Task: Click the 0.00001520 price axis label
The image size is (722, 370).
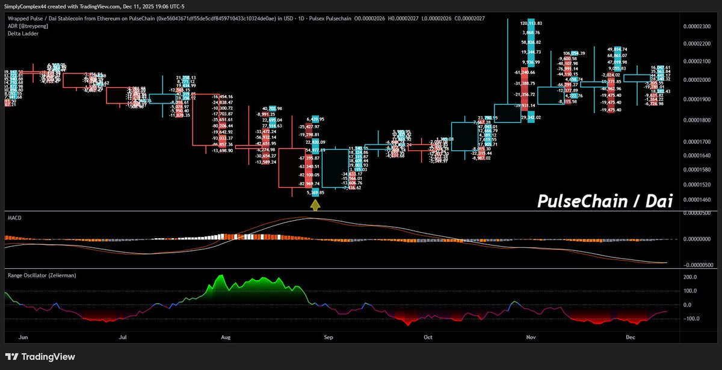Action: 698,184
